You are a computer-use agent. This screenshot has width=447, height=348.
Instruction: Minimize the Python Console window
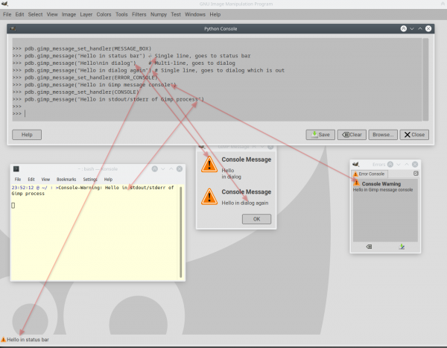(412, 28)
